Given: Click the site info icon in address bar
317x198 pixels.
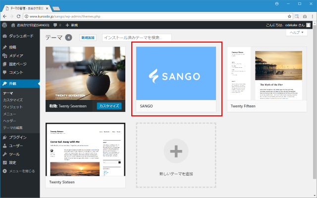Looking at the screenshot, I should (x=26, y=16).
